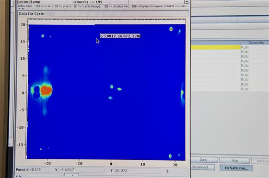This screenshot has width=269, height=178.
Task: Click the large red hot spot in plot
Action: [x=46, y=90]
